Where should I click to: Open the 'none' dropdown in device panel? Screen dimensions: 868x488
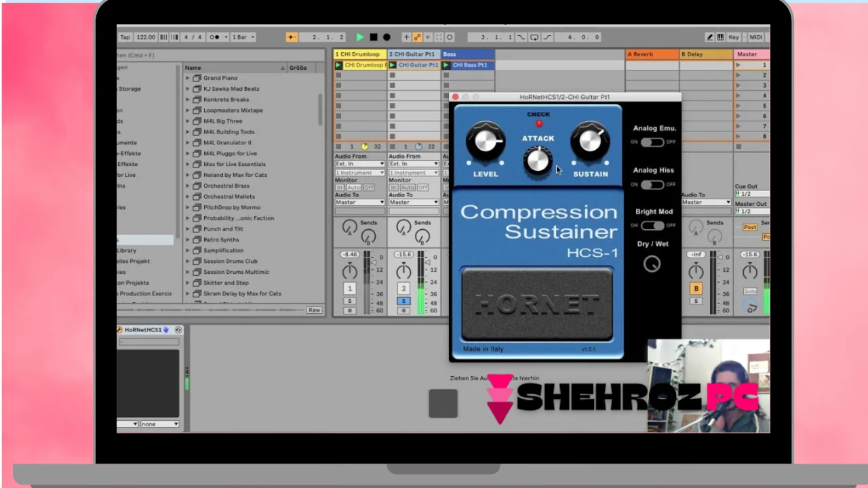click(x=159, y=424)
